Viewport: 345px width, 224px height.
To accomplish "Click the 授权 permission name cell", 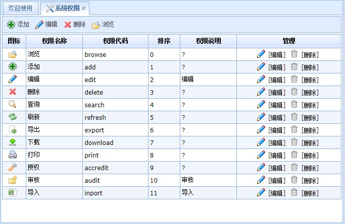I will coord(55,168).
